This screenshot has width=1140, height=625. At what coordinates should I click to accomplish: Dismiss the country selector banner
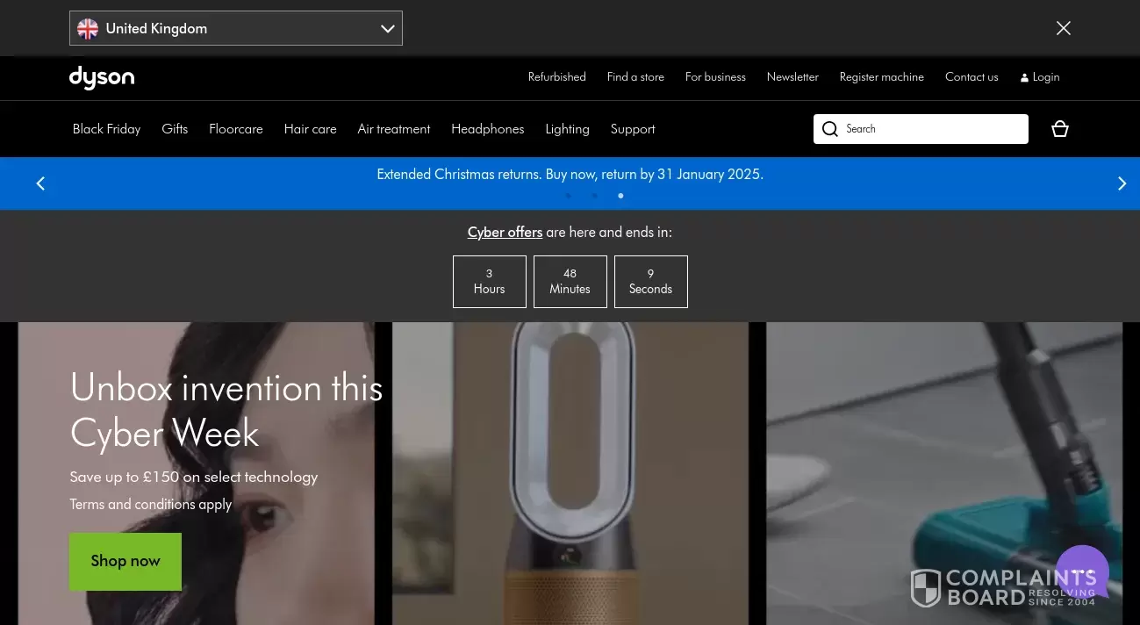[x=1064, y=28]
